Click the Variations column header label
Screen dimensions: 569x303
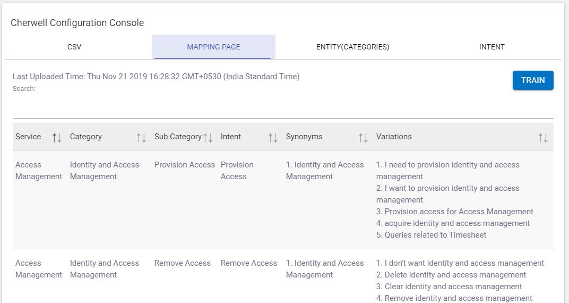(394, 137)
